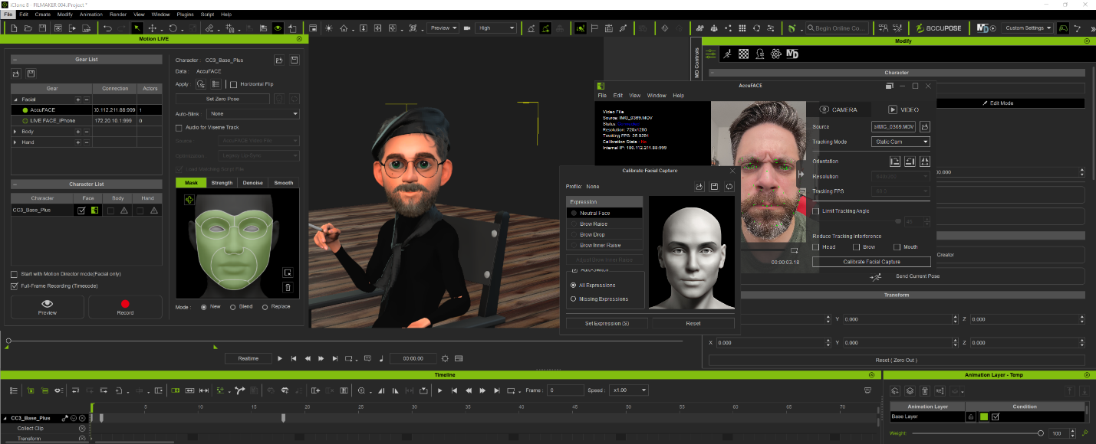Image resolution: width=1096 pixels, height=444 pixels.
Task: Click the red Record button
Action: [125, 307]
